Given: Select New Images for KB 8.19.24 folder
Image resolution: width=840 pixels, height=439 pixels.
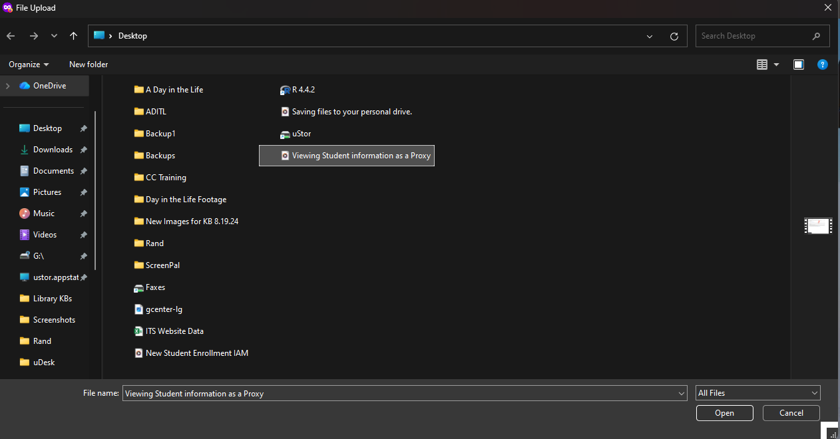Looking at the screenshot, I should [x=186, y=221].
